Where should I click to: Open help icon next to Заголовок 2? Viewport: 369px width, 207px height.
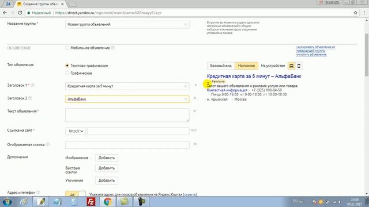[30, 98]
